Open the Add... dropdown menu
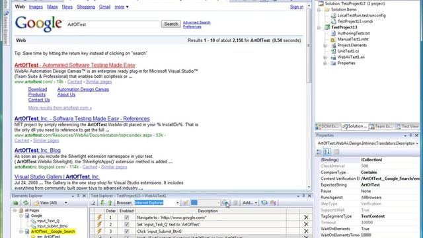423x238 pixels. pyautogui.click(x=250, y=203)
